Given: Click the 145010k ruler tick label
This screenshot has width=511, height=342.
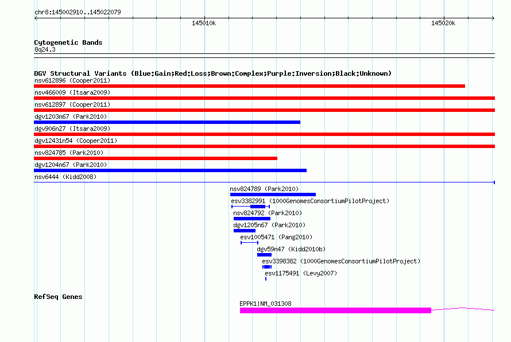Looking at the screenshot, I should click(204, 23).
